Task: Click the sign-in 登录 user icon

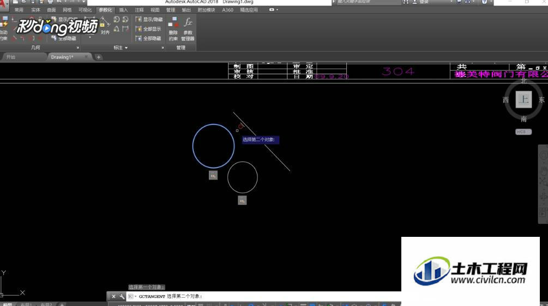Action: coord(414,2)
